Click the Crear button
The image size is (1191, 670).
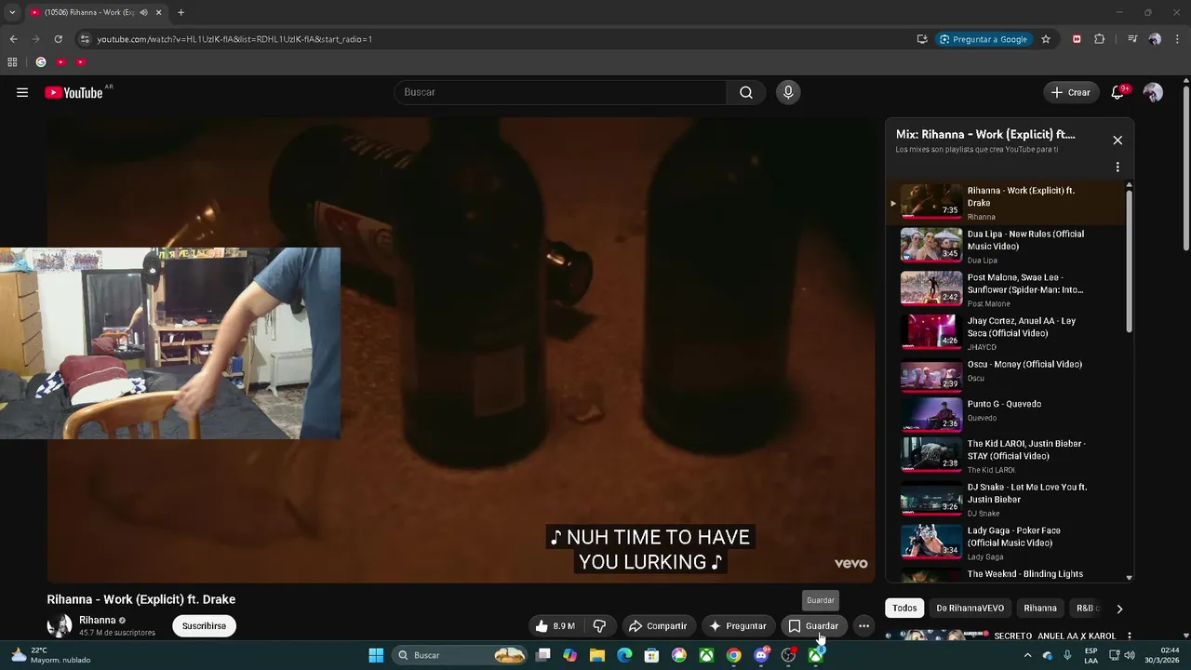(1070, 92)
